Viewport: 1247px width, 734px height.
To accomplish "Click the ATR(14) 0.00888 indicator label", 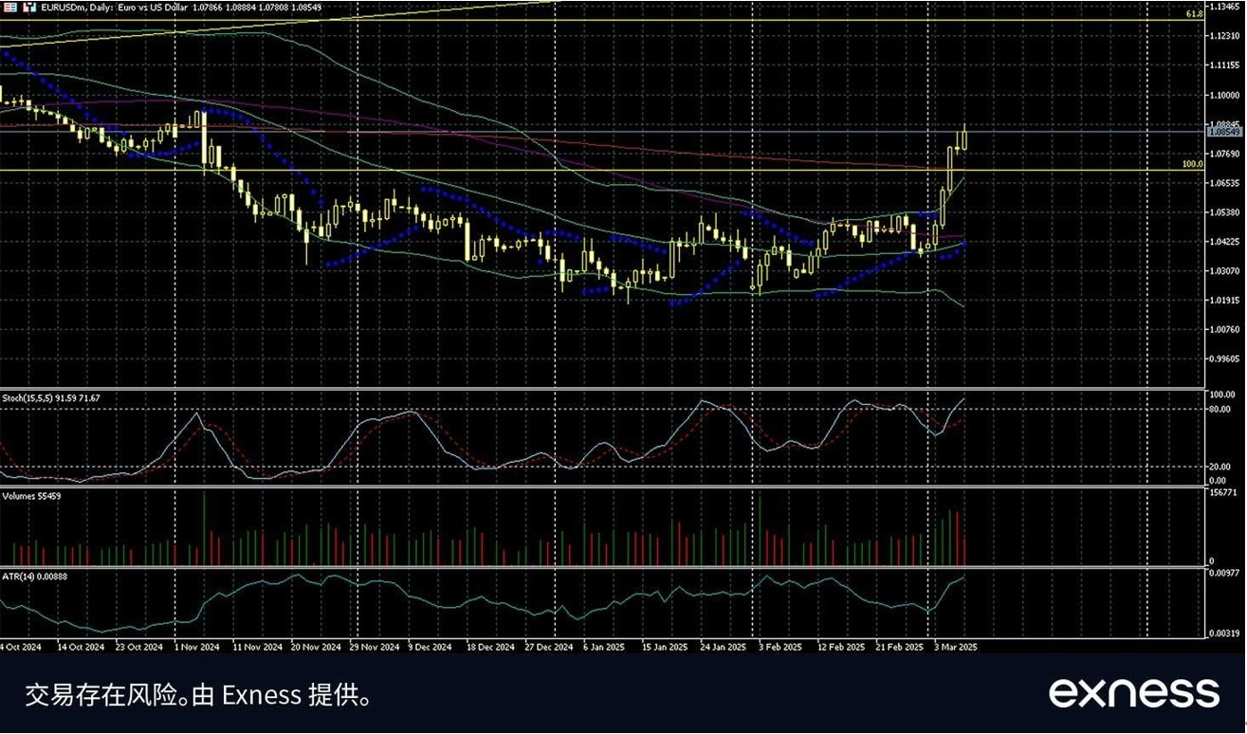I will tap(38, 576).
